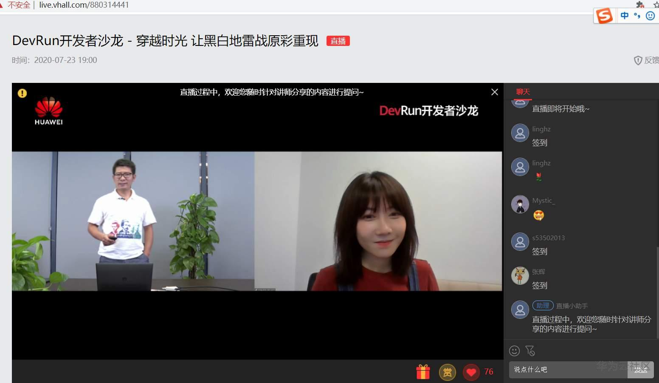Switch to the 聊天 chat tab
The height and width of the screenshot is (383, 659).
click(523, 92)
